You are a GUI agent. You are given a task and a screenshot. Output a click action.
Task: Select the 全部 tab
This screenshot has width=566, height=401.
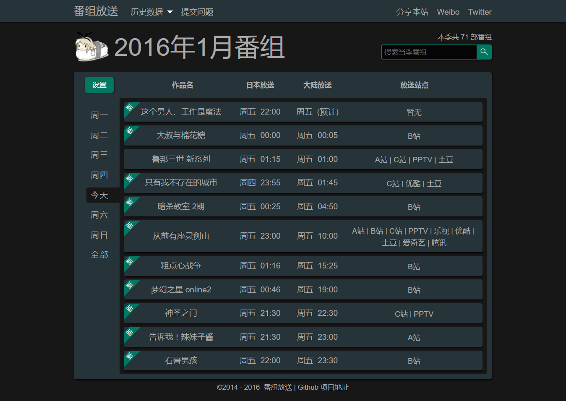[99, 255]
